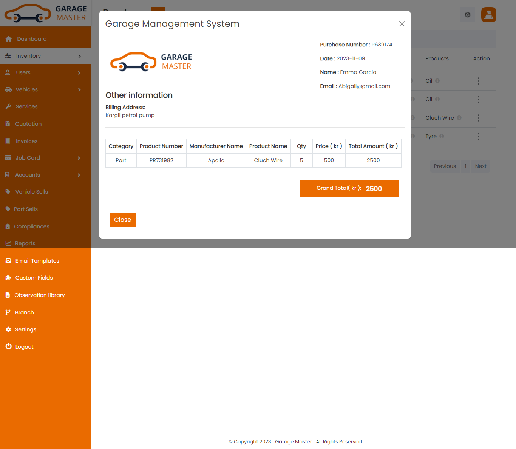Viewport: 516px width, 449px height.
Task: Click the Inventory sliders icon
Action: [x=8, y=56]
